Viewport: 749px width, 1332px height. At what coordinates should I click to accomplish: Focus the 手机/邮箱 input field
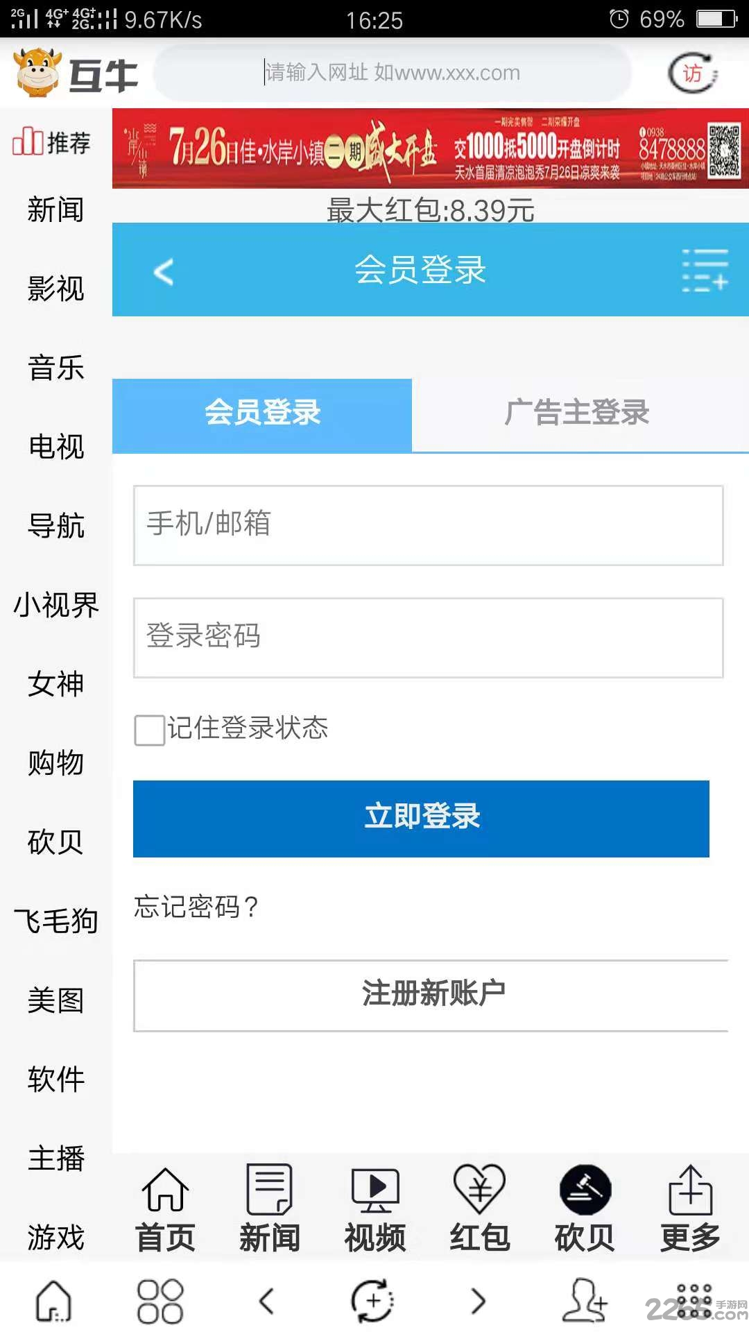[428, 525]
